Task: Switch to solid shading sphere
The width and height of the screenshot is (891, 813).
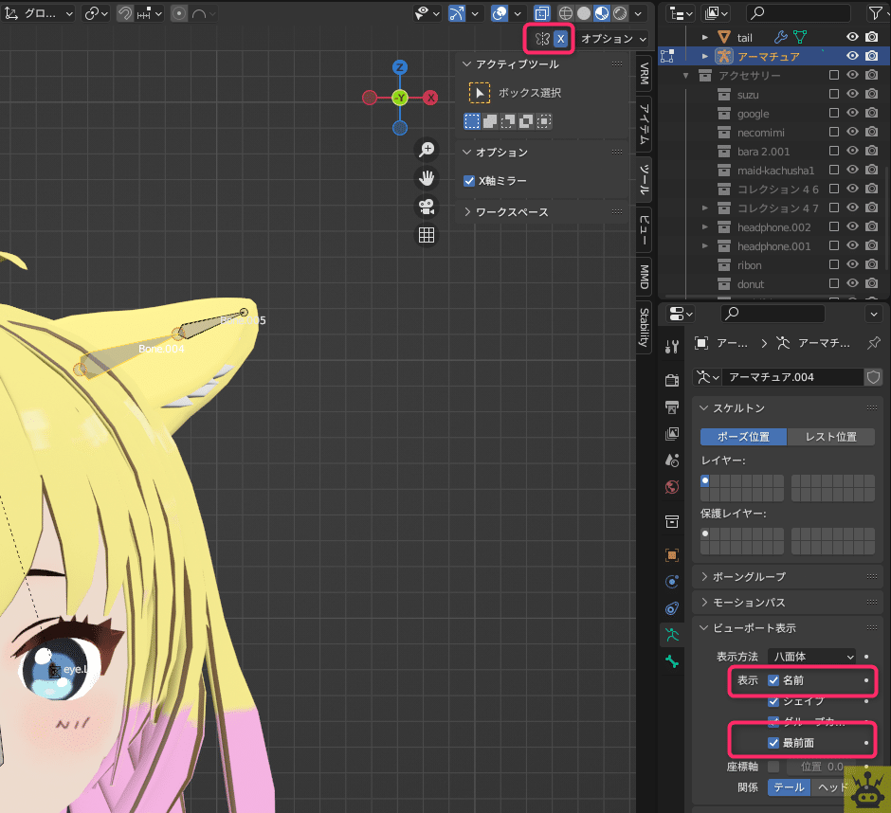Action: tap(584, 13)
